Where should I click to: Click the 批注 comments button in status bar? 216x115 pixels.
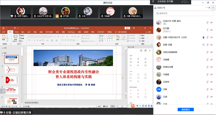click(x=105, y=106)
